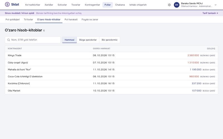Filter by Bizga qarzdorlar

point(88,40)
